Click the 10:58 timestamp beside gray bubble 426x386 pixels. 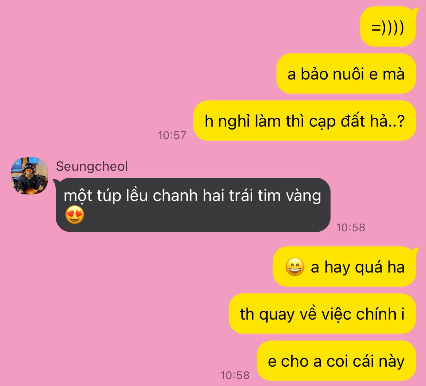[351, 228]
